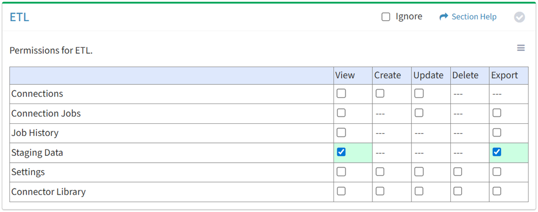This screenshot has height=212, width=538.
Task: Enable Update permission for Settings
Action: (419, 172)
